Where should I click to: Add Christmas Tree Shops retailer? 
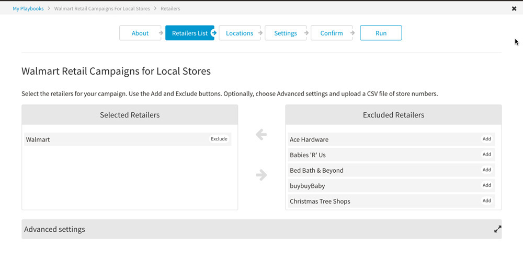(486, 201)
